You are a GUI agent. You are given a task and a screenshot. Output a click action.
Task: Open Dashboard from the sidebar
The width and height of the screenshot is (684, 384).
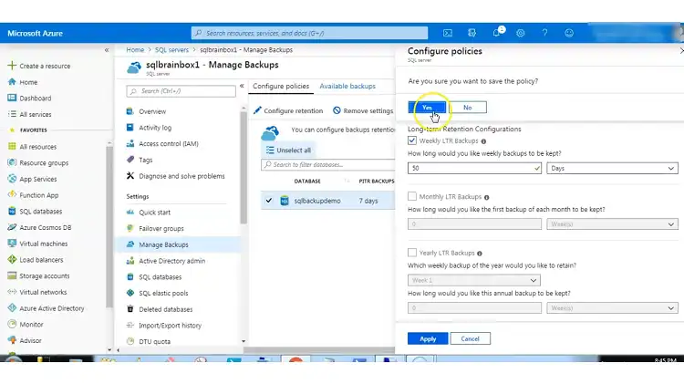[35, 99]
